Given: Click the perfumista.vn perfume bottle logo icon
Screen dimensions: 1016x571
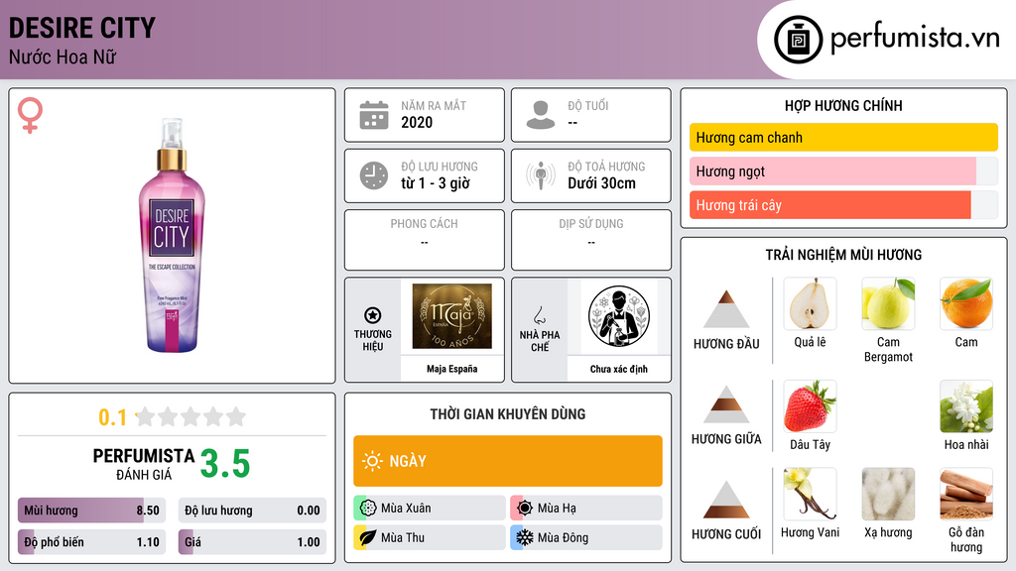Looking at the screenshot, I should pyautogui.click(x=798, y=40).
